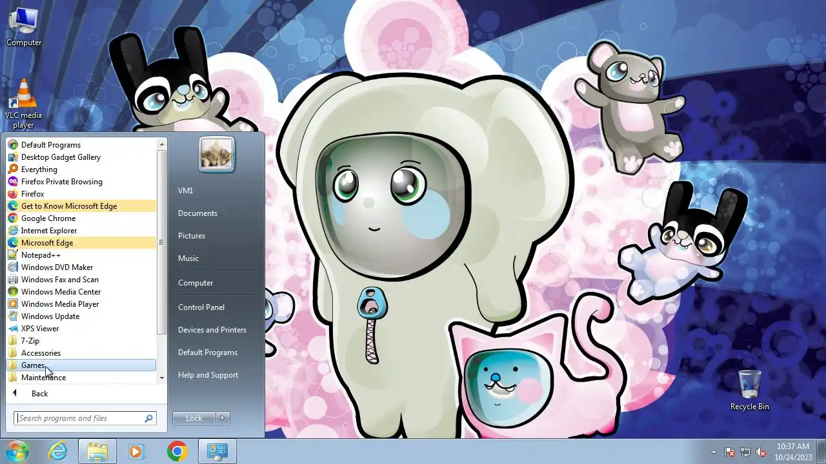Open Windows Fax and Scan icon

[x=13, y=280]
